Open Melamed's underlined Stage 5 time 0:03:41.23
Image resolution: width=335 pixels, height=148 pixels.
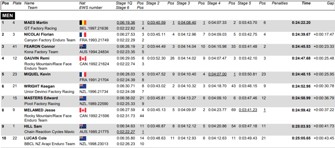[x=248, y=110]
